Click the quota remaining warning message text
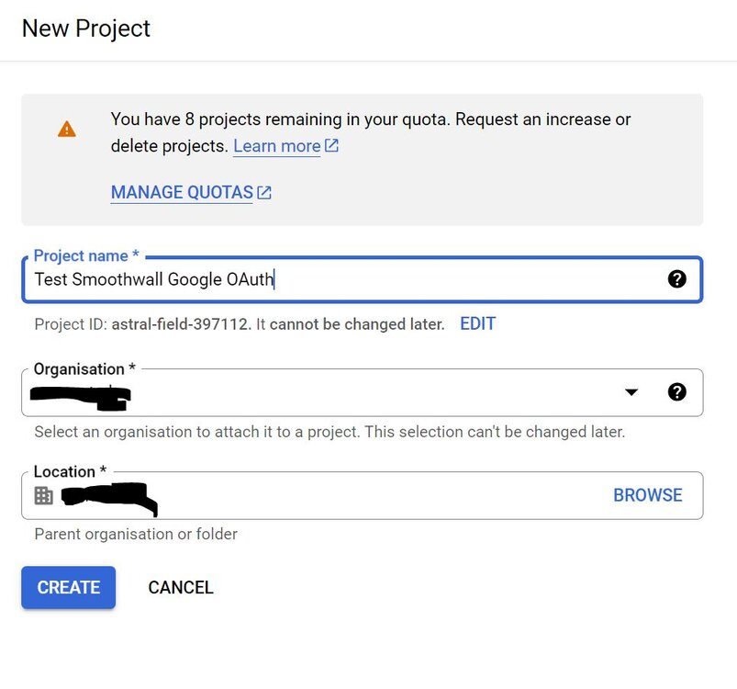Image resolution: width=737 pixels, height=689 pixels. [371, 132]
